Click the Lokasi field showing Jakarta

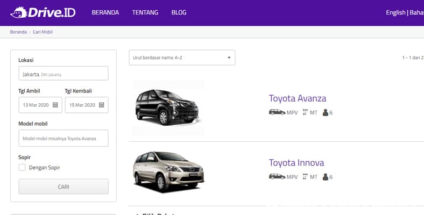[63, 73]
